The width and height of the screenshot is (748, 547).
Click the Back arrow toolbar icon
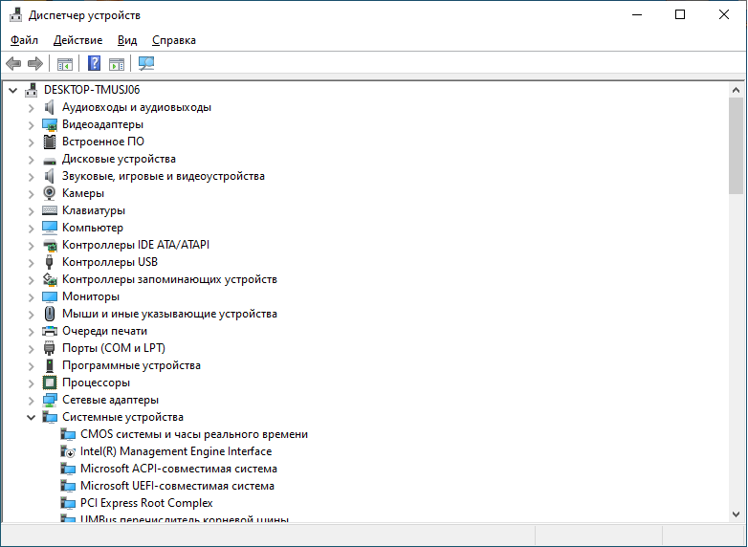click(x=13, y=63)
